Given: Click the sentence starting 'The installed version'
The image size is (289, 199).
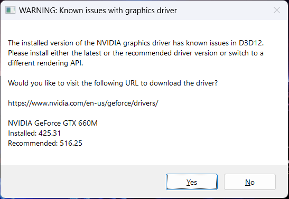Looking at the screenshot, I should (x=136, y=43).
